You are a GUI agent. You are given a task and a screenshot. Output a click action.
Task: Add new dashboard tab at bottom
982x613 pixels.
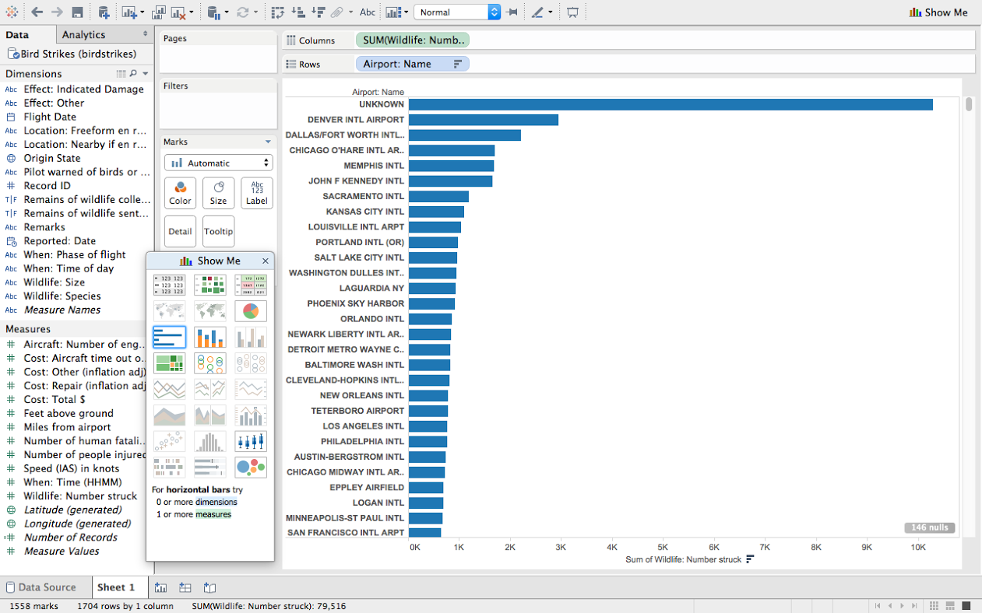coord(185,587)
